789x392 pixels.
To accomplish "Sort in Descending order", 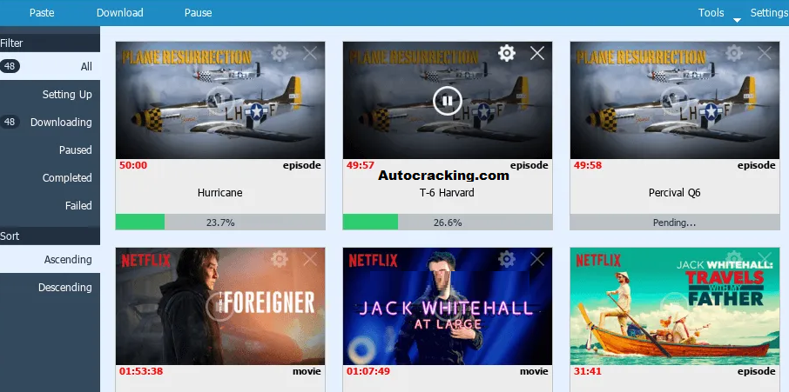I will 50,287.
